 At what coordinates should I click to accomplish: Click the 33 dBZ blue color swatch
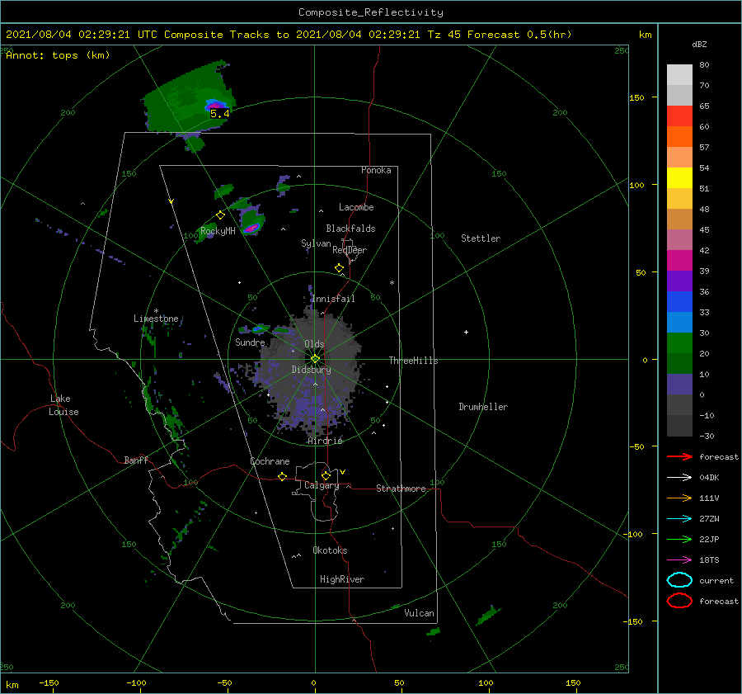[679, 322]
